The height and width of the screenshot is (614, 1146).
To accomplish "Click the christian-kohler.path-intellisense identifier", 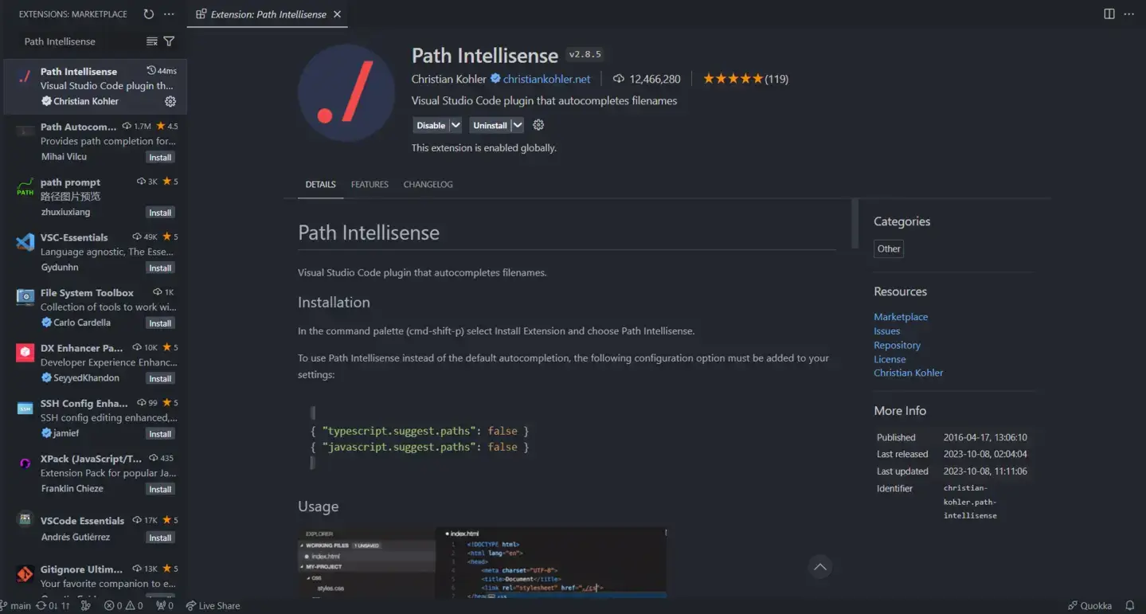I will coord(970,502).
